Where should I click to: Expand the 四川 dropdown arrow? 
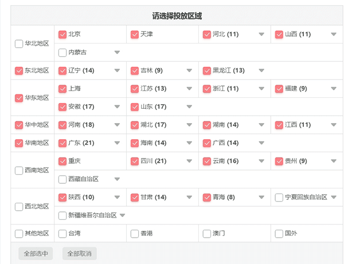[189, 161]
